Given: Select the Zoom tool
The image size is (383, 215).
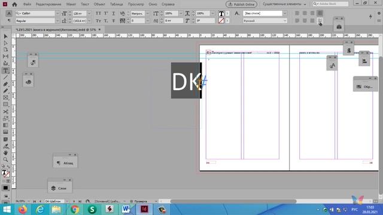Looking at the screenshot, I should point(5,159).
